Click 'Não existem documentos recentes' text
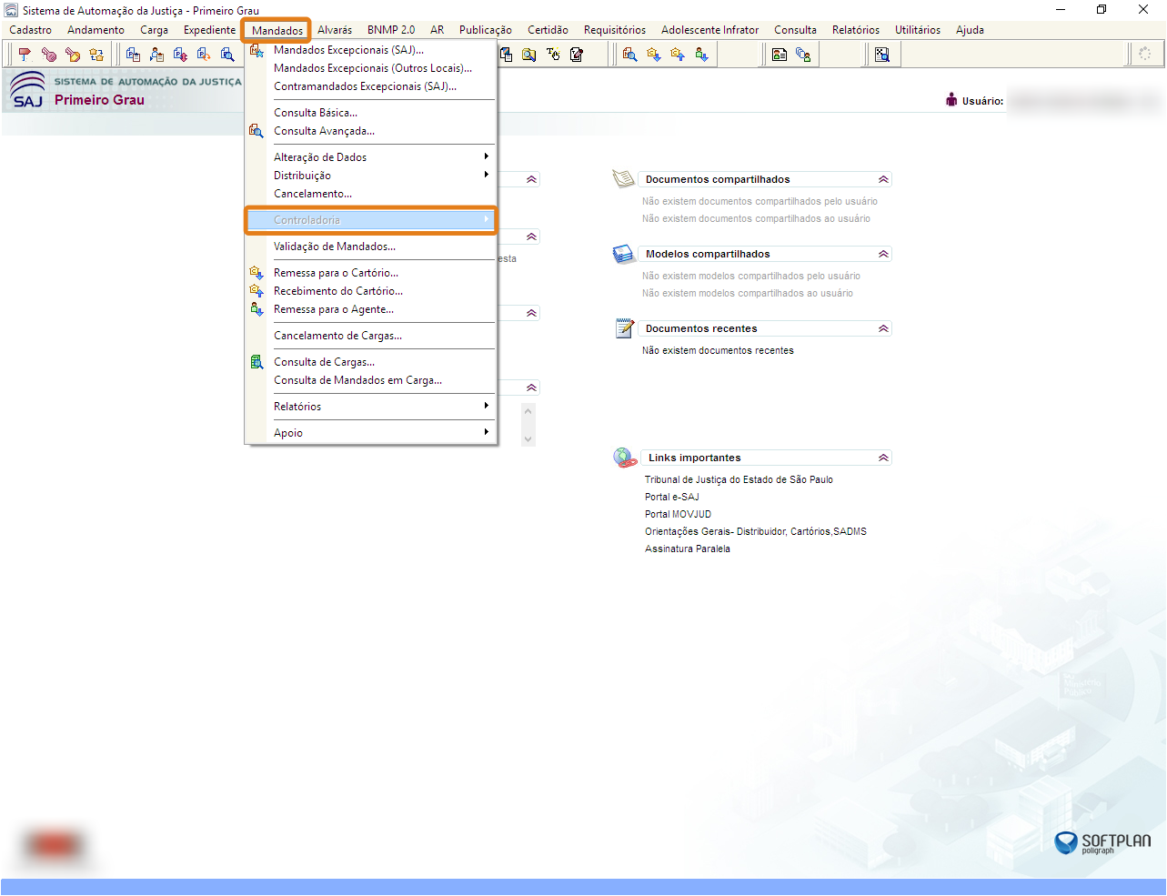The width and height of the screenshot is (1167, 896). pyautogui.click(x=718, y=350)
